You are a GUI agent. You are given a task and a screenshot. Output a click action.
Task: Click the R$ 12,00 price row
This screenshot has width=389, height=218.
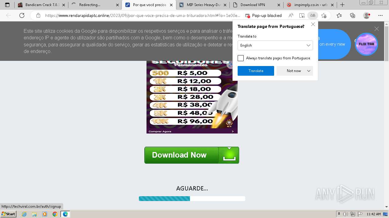186,81
